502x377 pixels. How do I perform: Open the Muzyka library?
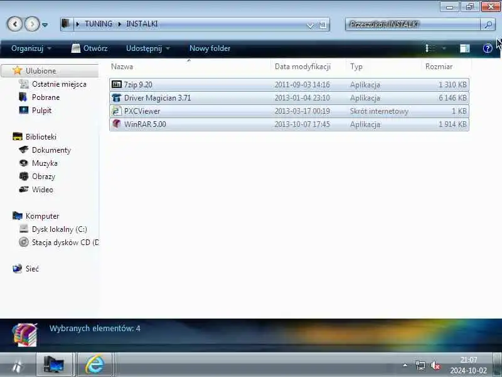[45, 163]
